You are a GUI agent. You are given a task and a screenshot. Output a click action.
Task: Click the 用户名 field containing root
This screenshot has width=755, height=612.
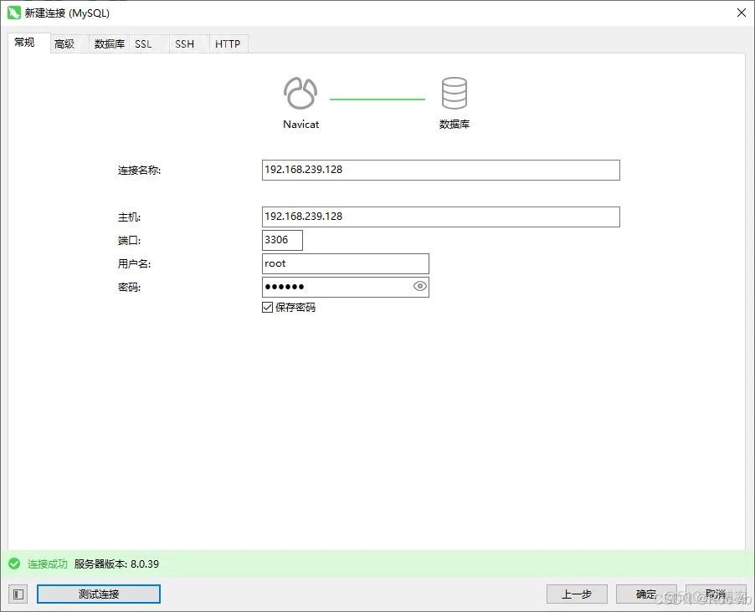(x=345, y=263)
